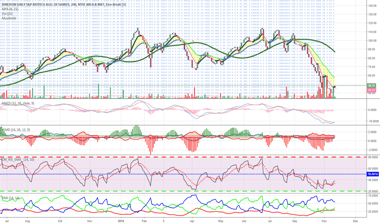380x224 pixels.
Task: Click the 60.0000 RSI axis label
Action: pyautogui.click(x=373, y=169)
